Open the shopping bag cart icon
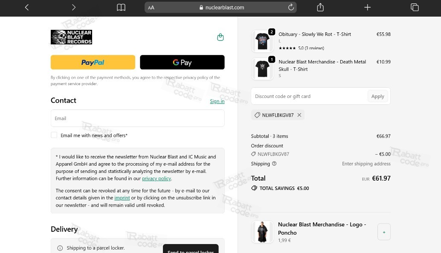Screen dimensions: 441x253 pos(220,37)
